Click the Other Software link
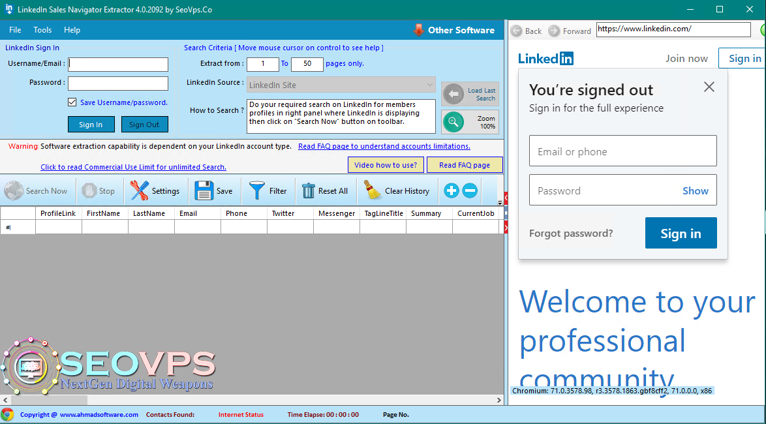The image size is (766, 424). [461, 30]
